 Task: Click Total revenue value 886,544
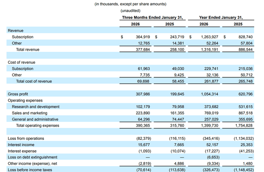[245, 49]
